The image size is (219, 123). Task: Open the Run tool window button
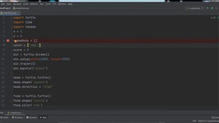(x=43, y=118)
